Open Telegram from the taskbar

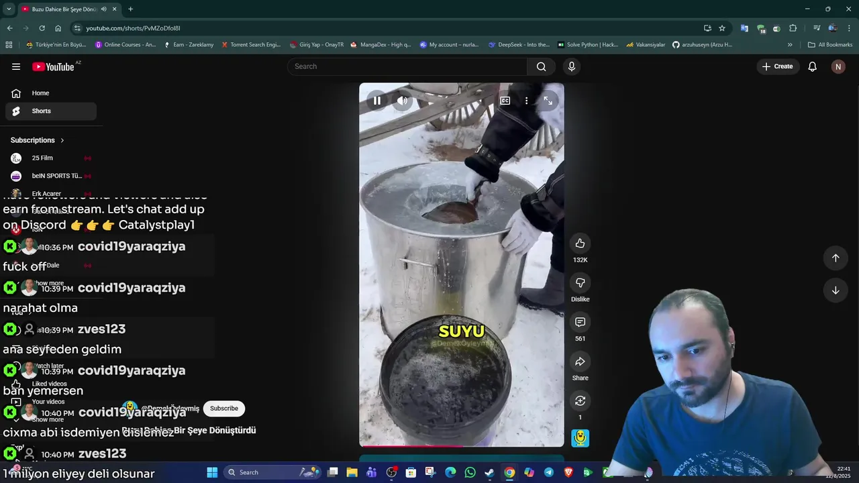coord(548,472)
